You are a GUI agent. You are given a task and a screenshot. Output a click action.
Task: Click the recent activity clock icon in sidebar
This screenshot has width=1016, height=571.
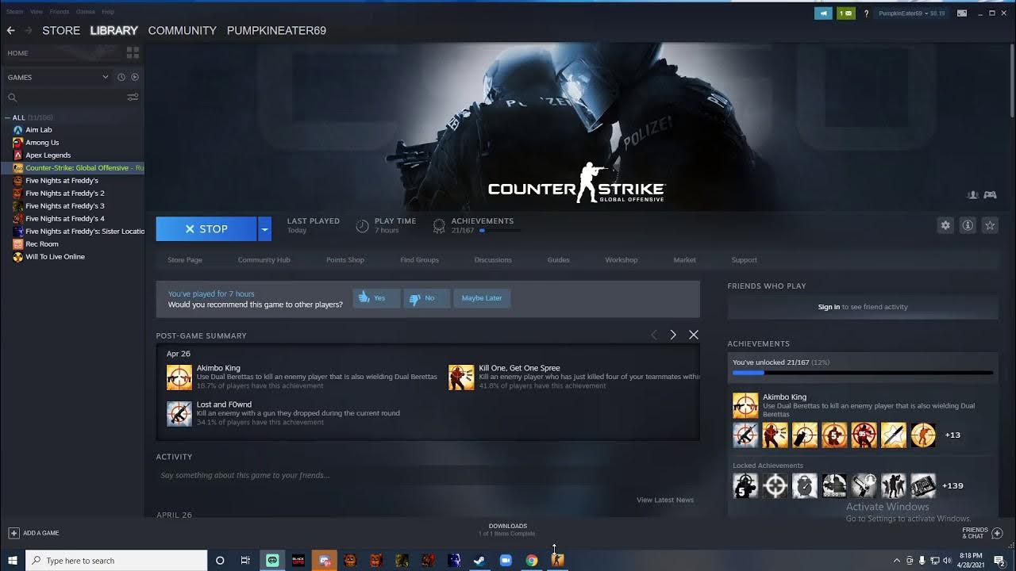[121, 77]
